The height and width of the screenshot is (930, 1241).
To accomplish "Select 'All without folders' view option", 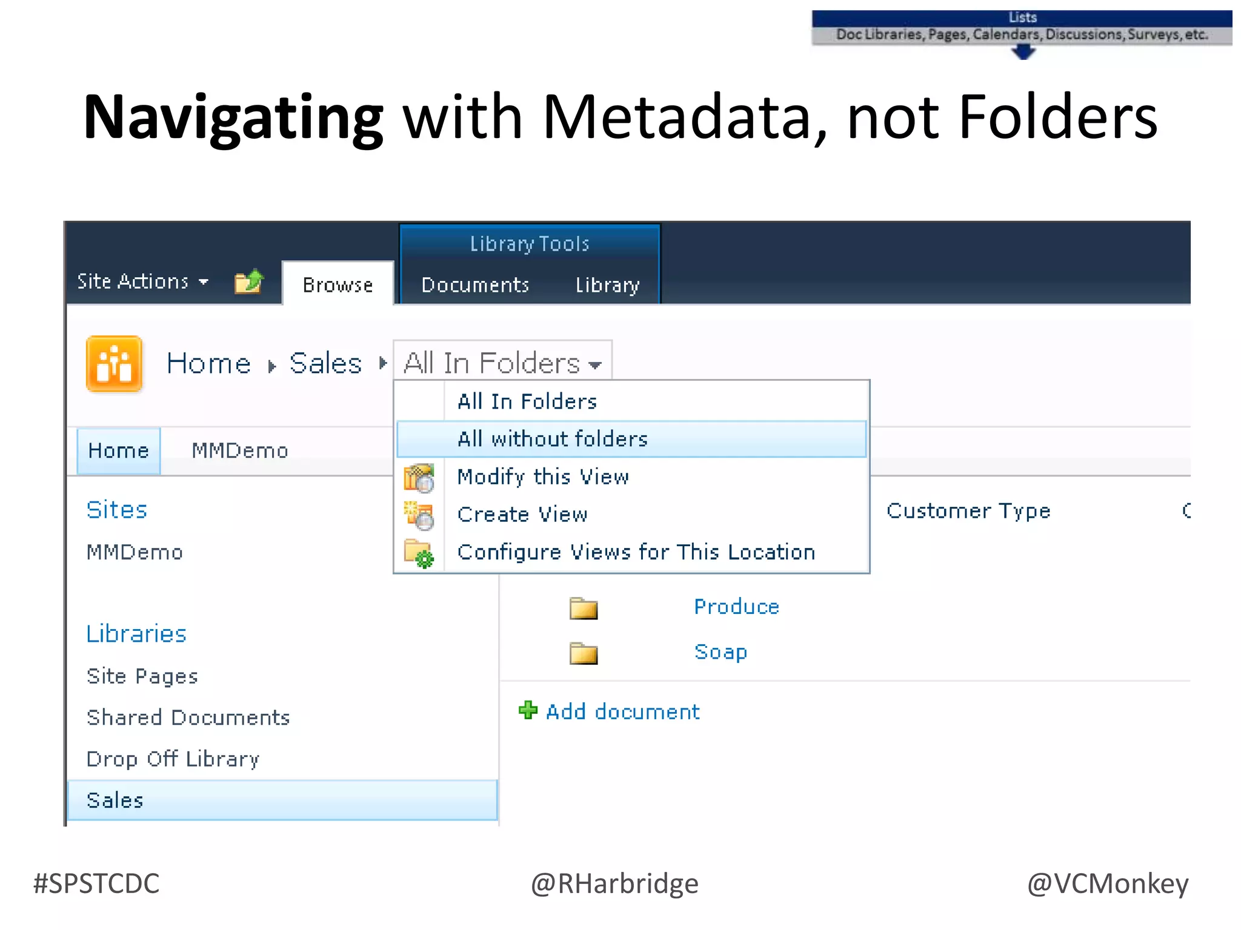I will 552,439.
